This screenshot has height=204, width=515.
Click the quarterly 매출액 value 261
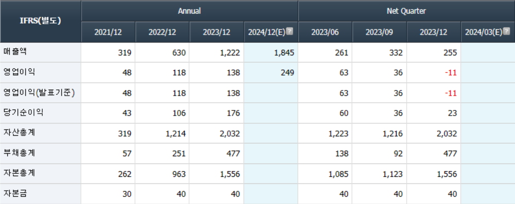(341, 52)
